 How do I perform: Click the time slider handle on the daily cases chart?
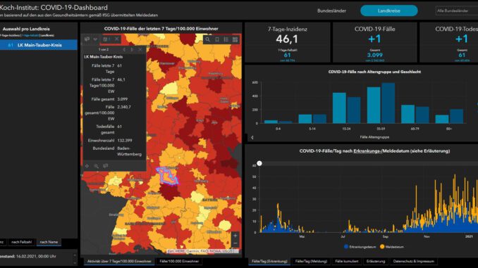tap(259, 163)
